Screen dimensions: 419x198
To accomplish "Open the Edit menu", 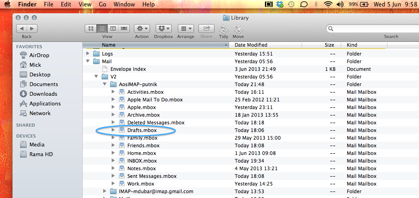I will coord(66,4).
